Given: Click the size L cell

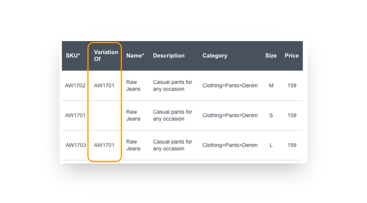Looking at the screenshot, I should [271, 145].
